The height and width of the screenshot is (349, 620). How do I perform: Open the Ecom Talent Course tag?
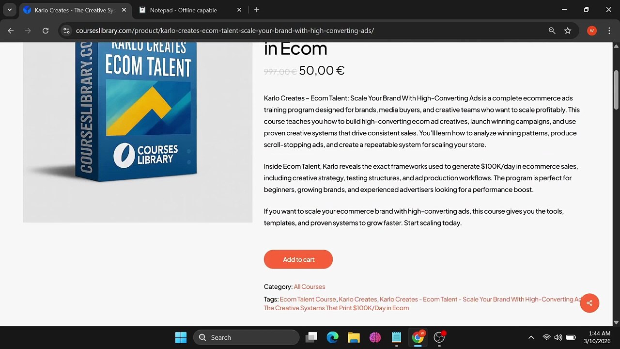(308, 299)
